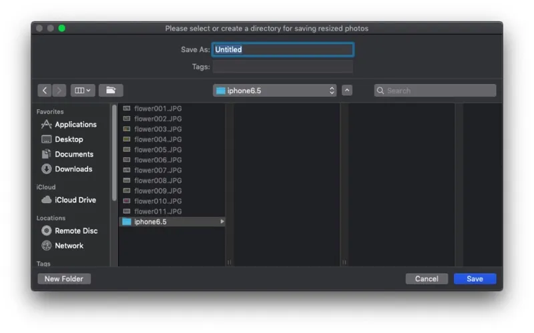Click the back navigation arrow
The height and width of the screenshot is (333, 534).
45,91
